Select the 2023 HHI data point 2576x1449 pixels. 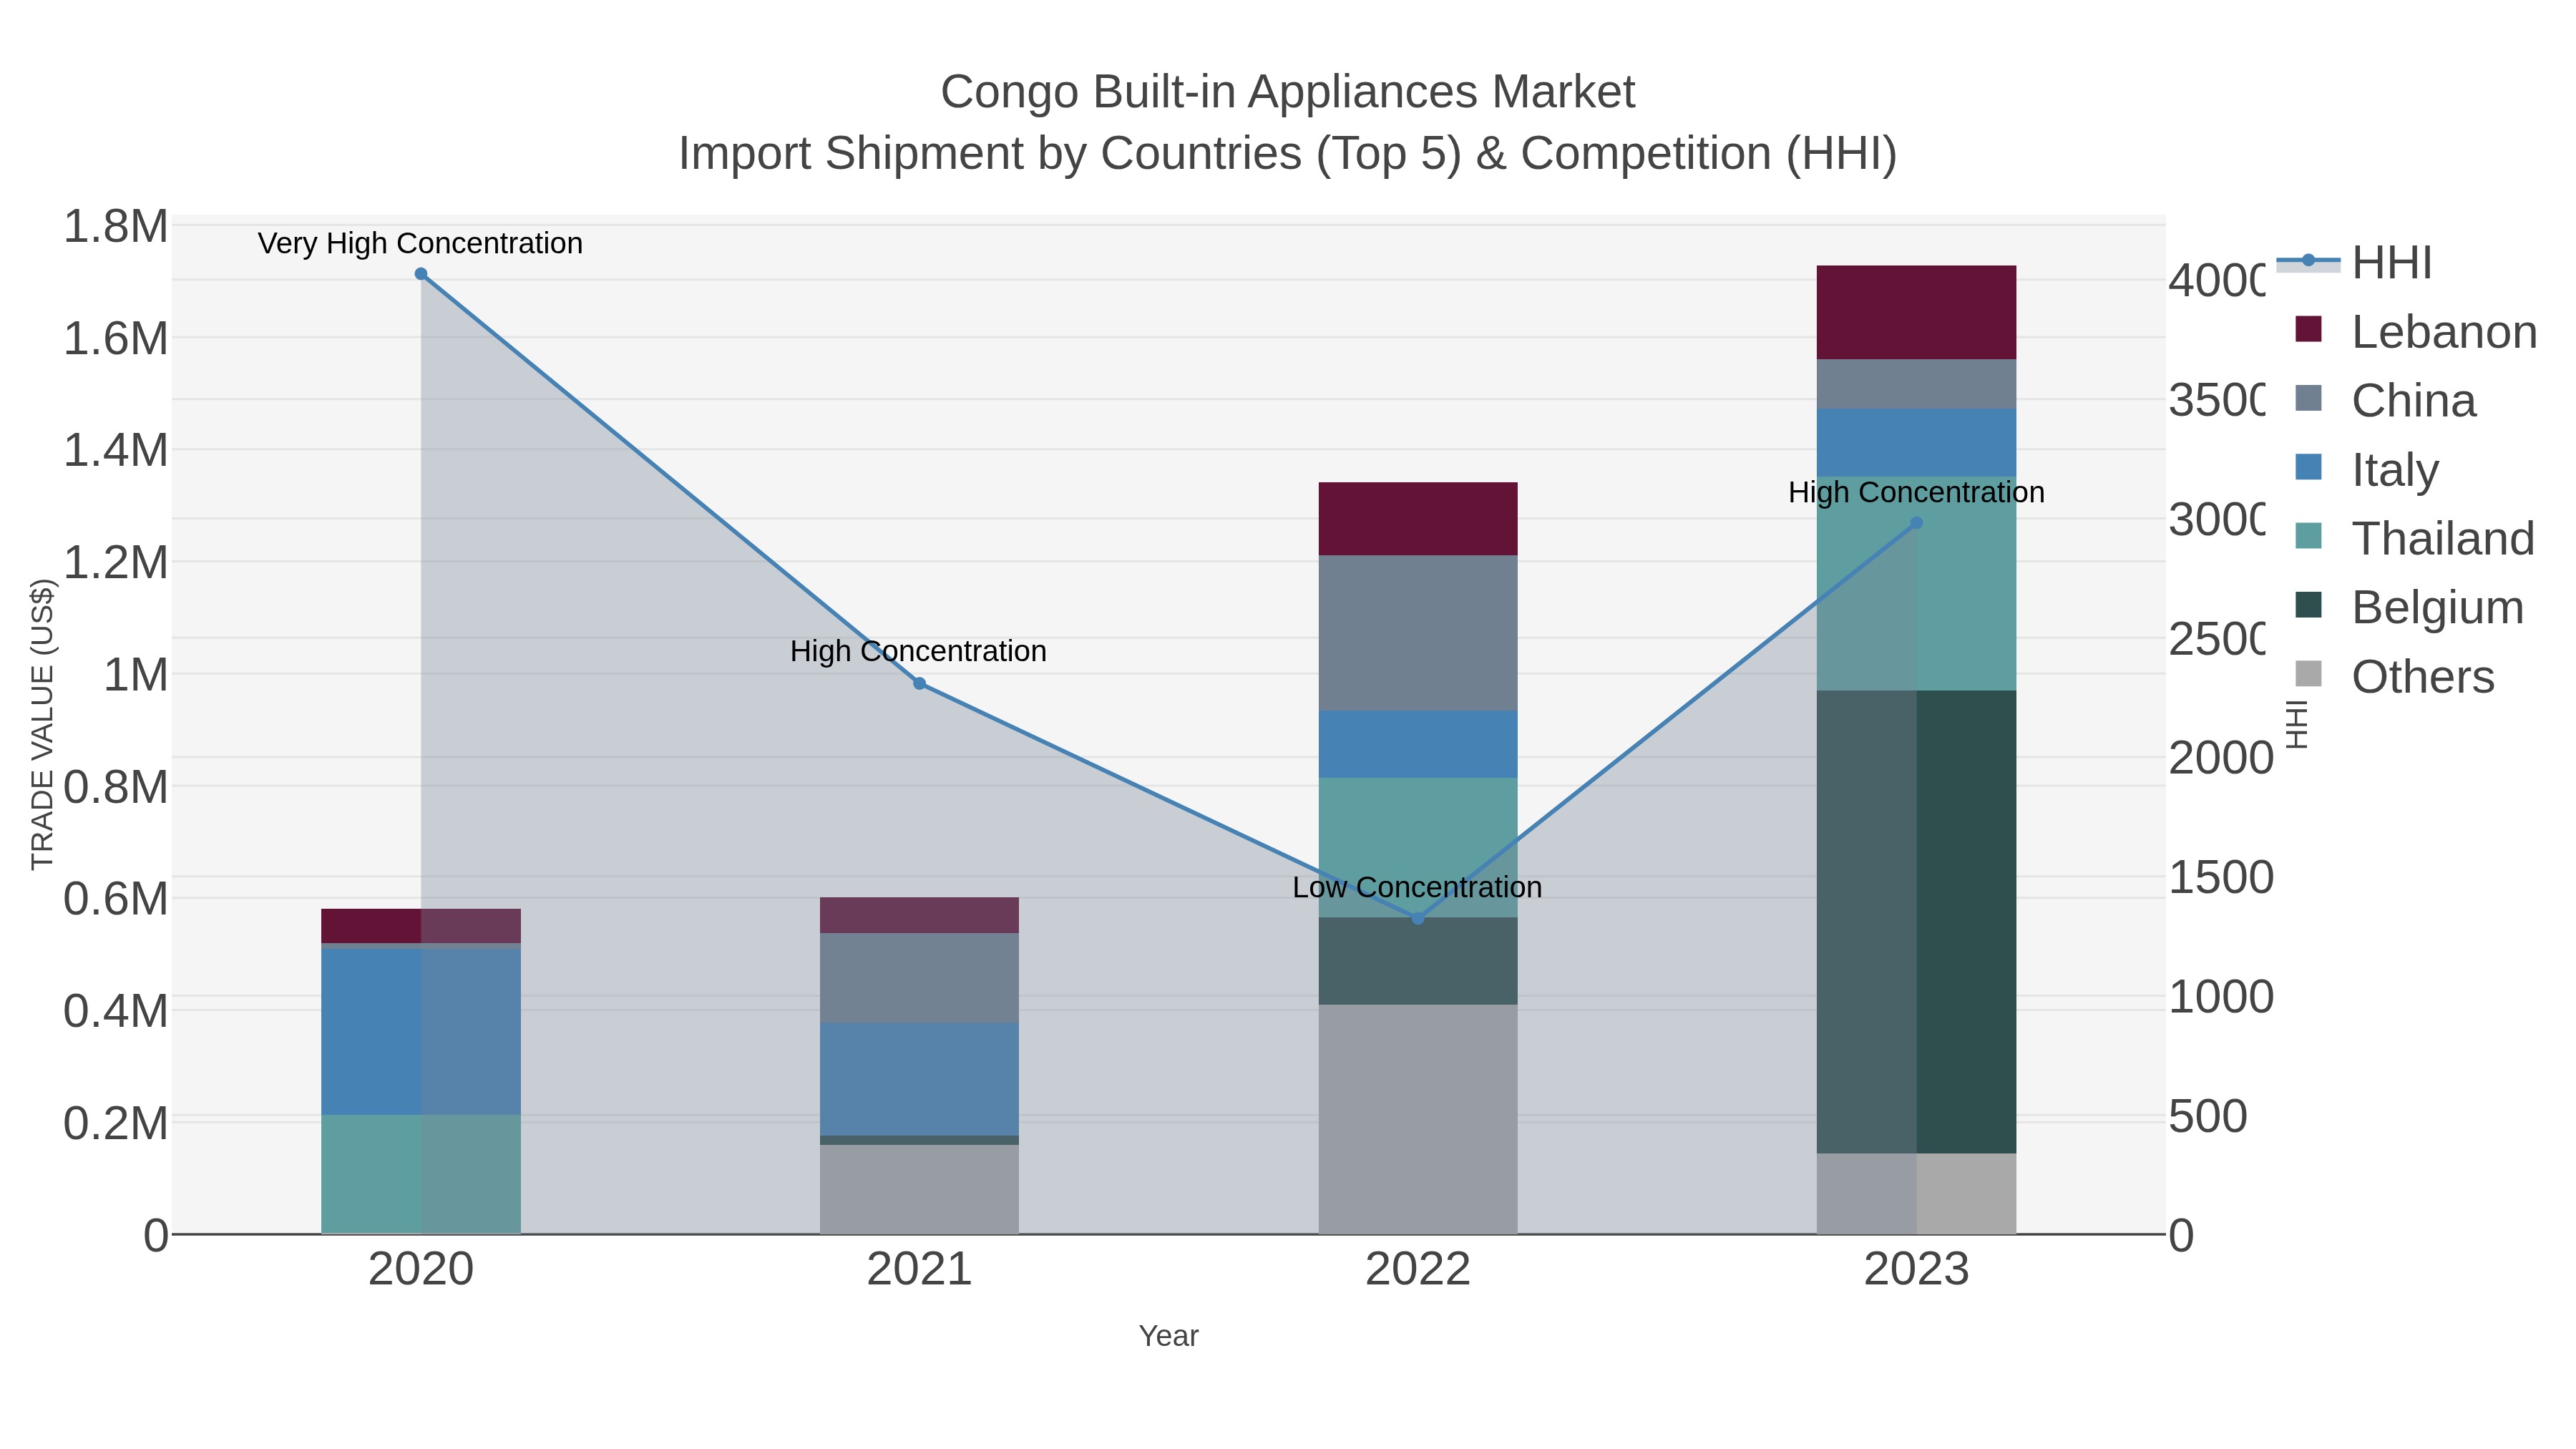pos(1916,523)
